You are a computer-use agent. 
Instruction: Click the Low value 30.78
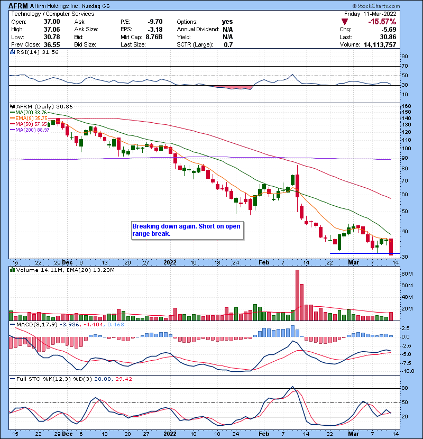(52, 37)
